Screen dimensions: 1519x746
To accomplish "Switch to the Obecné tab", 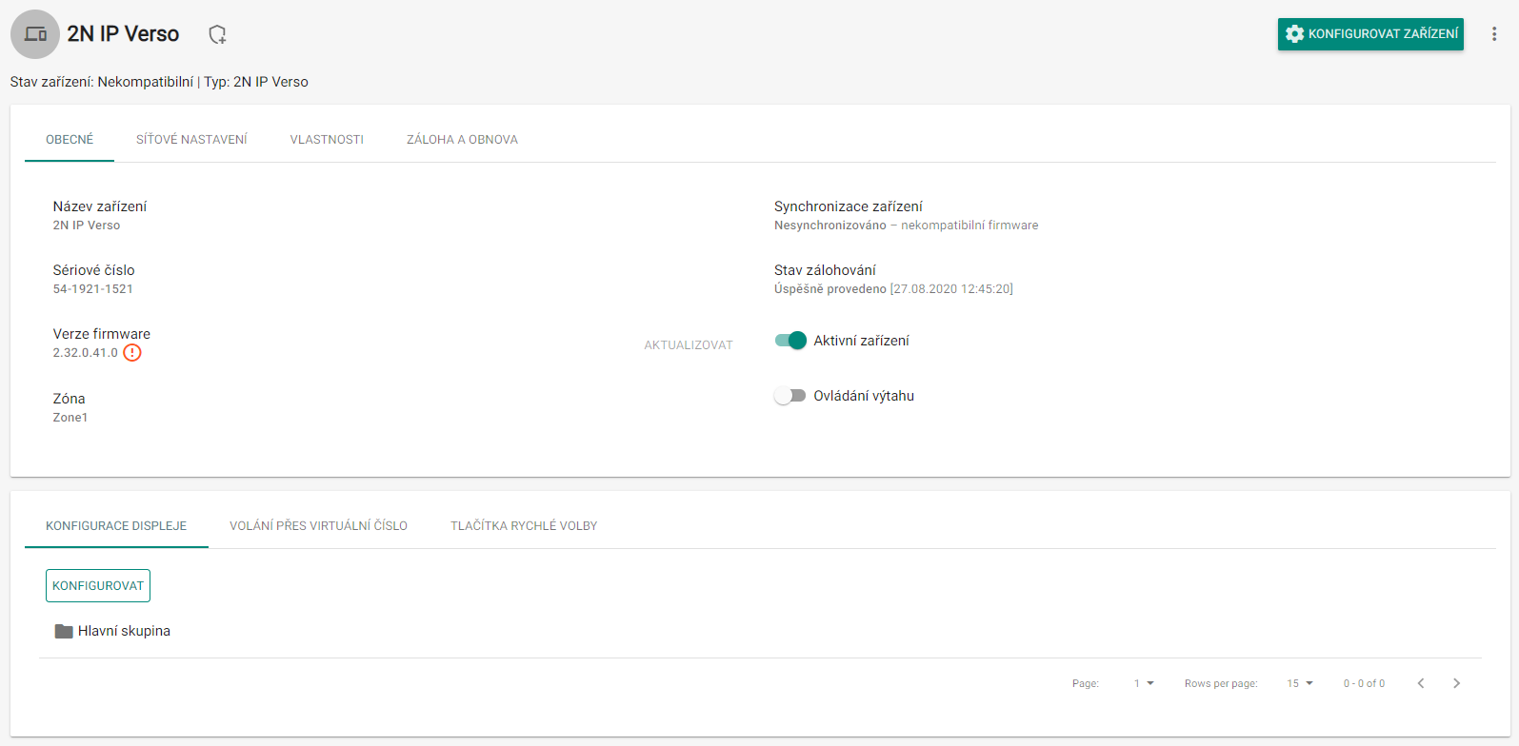I will (x=70, y=140).
